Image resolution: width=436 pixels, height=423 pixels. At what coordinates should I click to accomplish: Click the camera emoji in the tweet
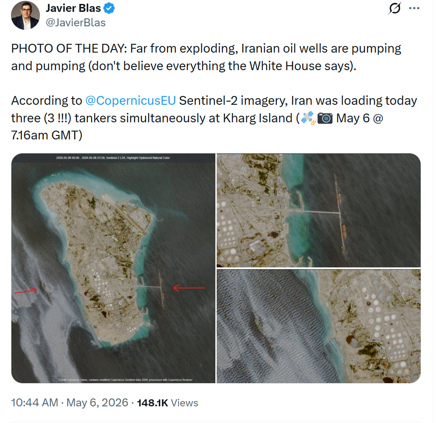point(325,118)
